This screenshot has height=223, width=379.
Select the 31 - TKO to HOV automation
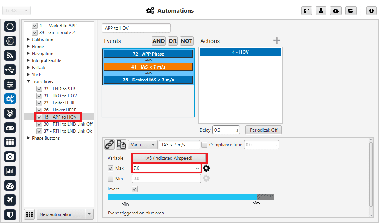[x=60, y=96]
